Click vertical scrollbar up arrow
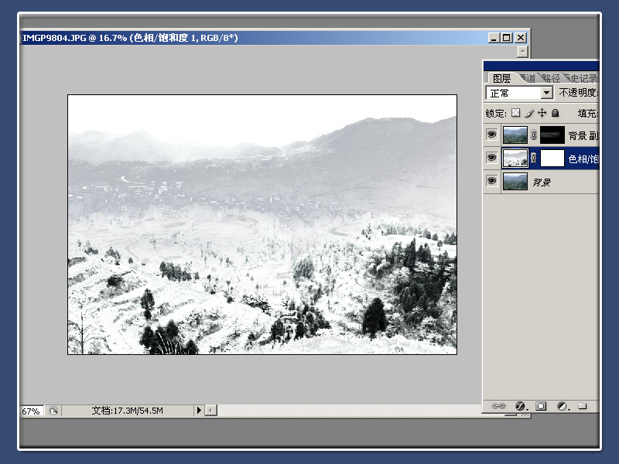This screenshot has width=619, height=464. pos(523,51)
